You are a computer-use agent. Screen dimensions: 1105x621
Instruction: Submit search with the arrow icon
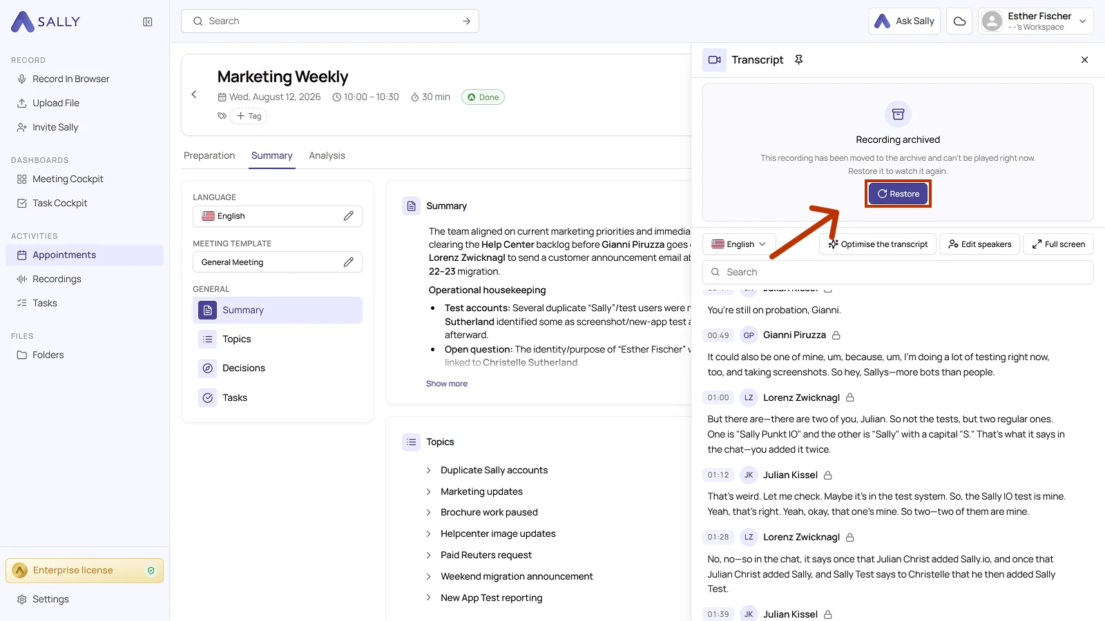pyautogui.click(x=466, y=21)
